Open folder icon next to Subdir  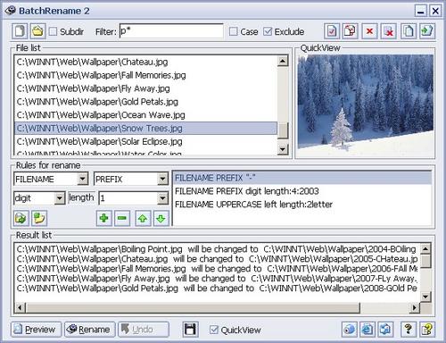point(37,31)
